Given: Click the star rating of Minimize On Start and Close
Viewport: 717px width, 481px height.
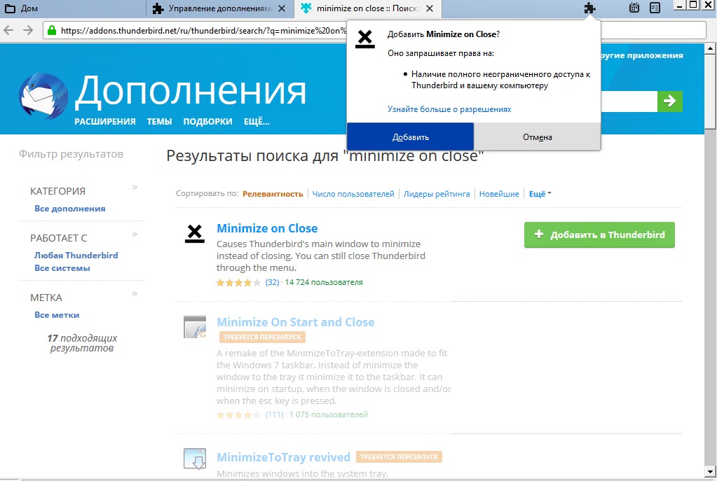Looking at the screenshot, I should (238, 415).
